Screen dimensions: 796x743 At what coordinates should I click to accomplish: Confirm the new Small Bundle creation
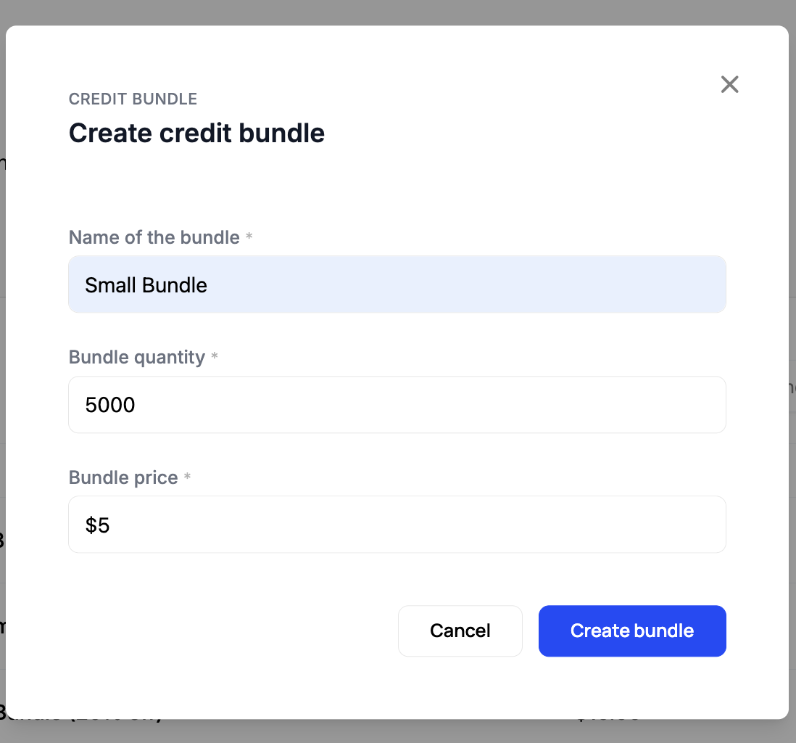[631, 631]
